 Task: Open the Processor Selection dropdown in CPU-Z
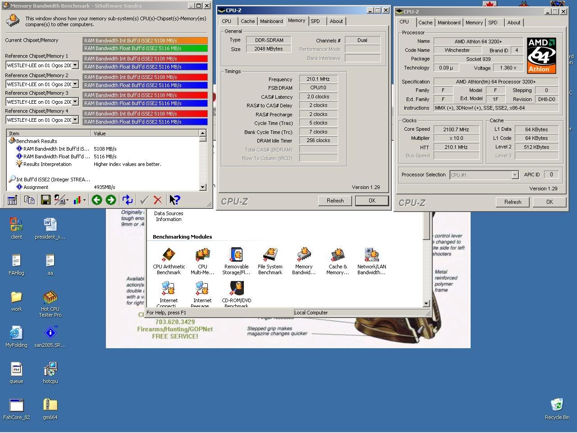[x=515, y=175]
